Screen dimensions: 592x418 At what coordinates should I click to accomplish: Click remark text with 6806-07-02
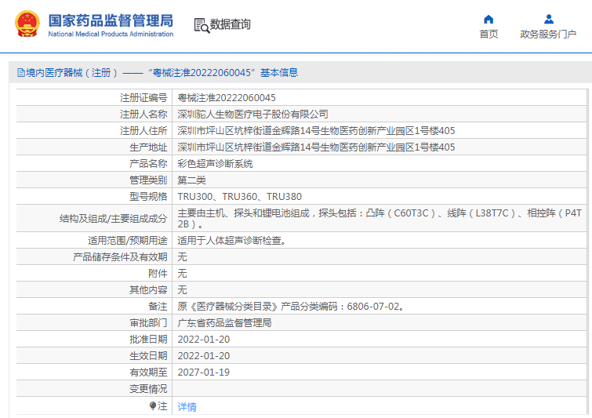[291, 306]
